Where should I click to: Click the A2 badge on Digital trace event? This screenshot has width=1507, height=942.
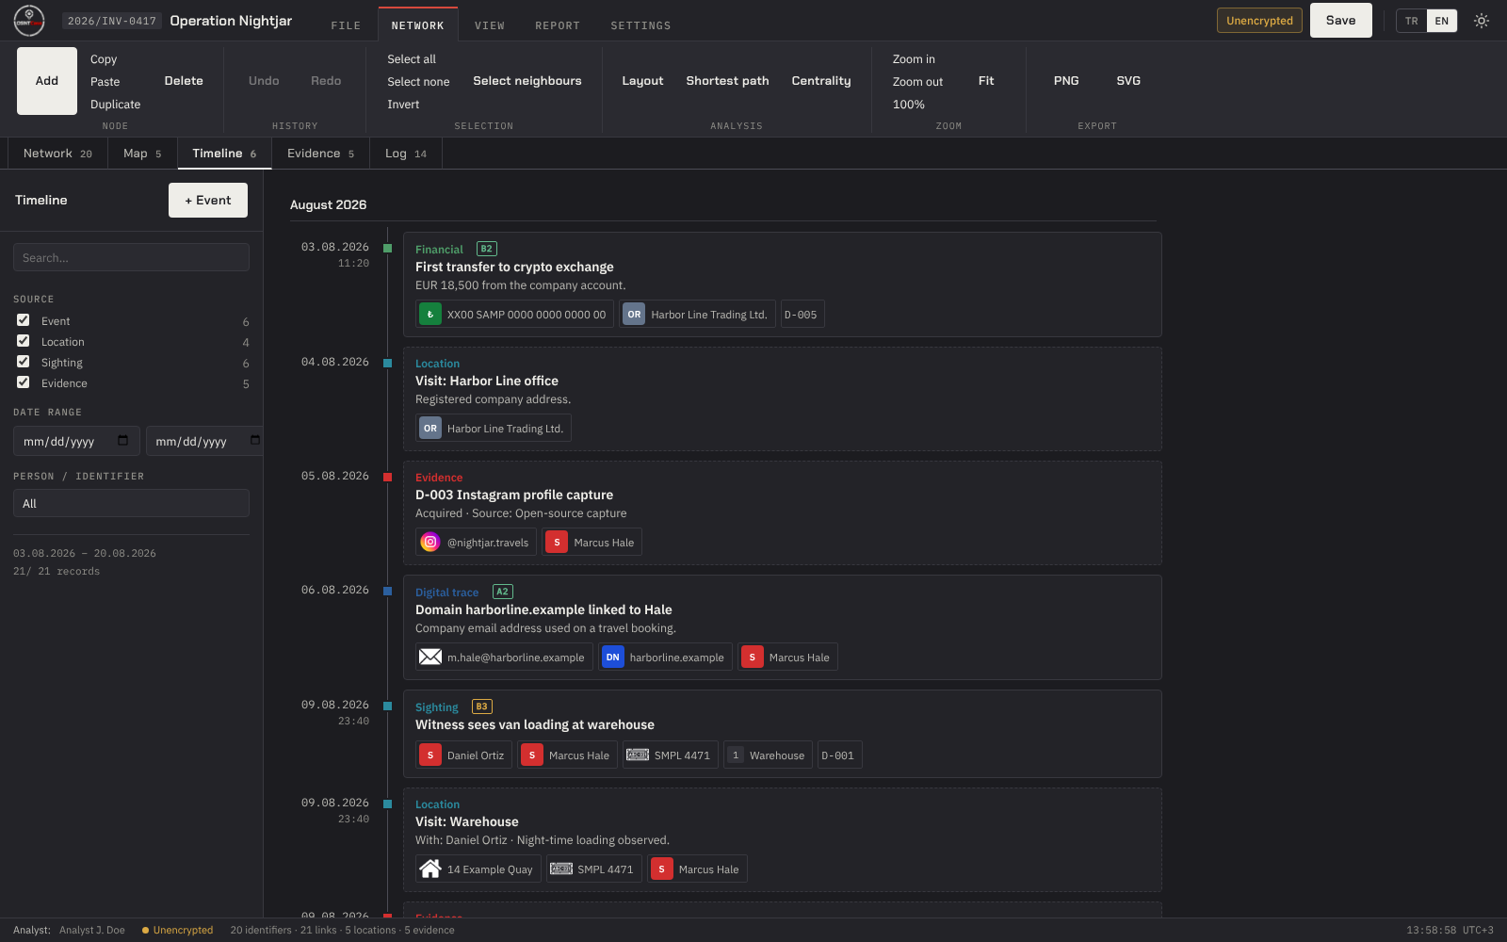pyautogui.click(x=502, y=592)
